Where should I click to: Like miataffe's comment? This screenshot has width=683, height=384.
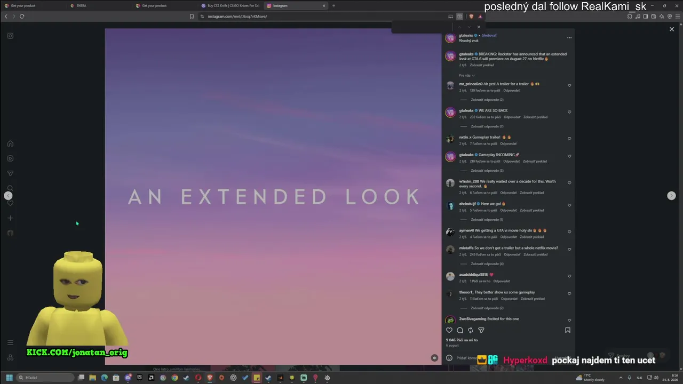[x=569, y=250]
